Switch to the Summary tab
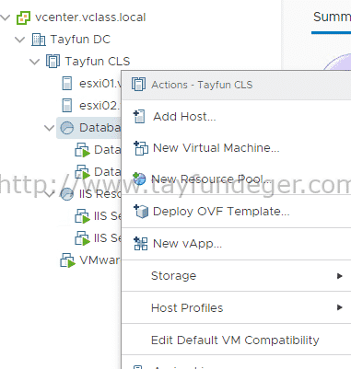This screenshot has height=369, width=351. (332, 17)
